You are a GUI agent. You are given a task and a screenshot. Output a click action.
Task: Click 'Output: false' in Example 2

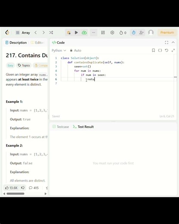21,163
